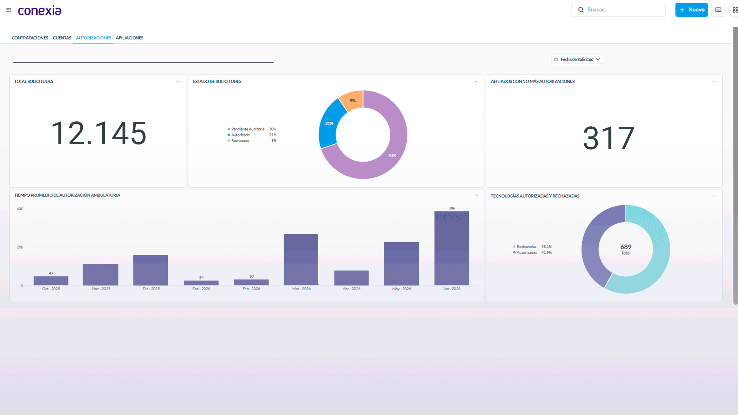This screenshot has height=415, width=738.
Task: Toggle the Pendiente Auditoría legend entry
Action: coord(246,129)
